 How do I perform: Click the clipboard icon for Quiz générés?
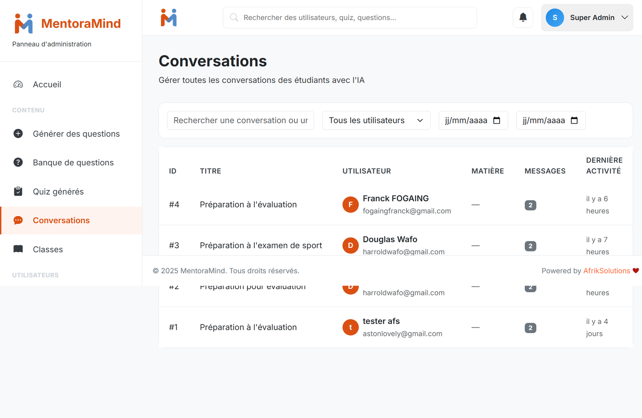pyautogui.click(x=18, y=191)
